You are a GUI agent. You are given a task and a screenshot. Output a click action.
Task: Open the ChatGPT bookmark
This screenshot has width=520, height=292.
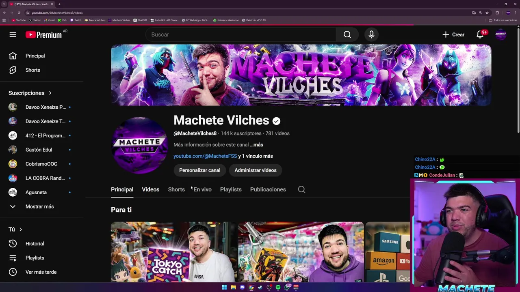tap(141, 20)
